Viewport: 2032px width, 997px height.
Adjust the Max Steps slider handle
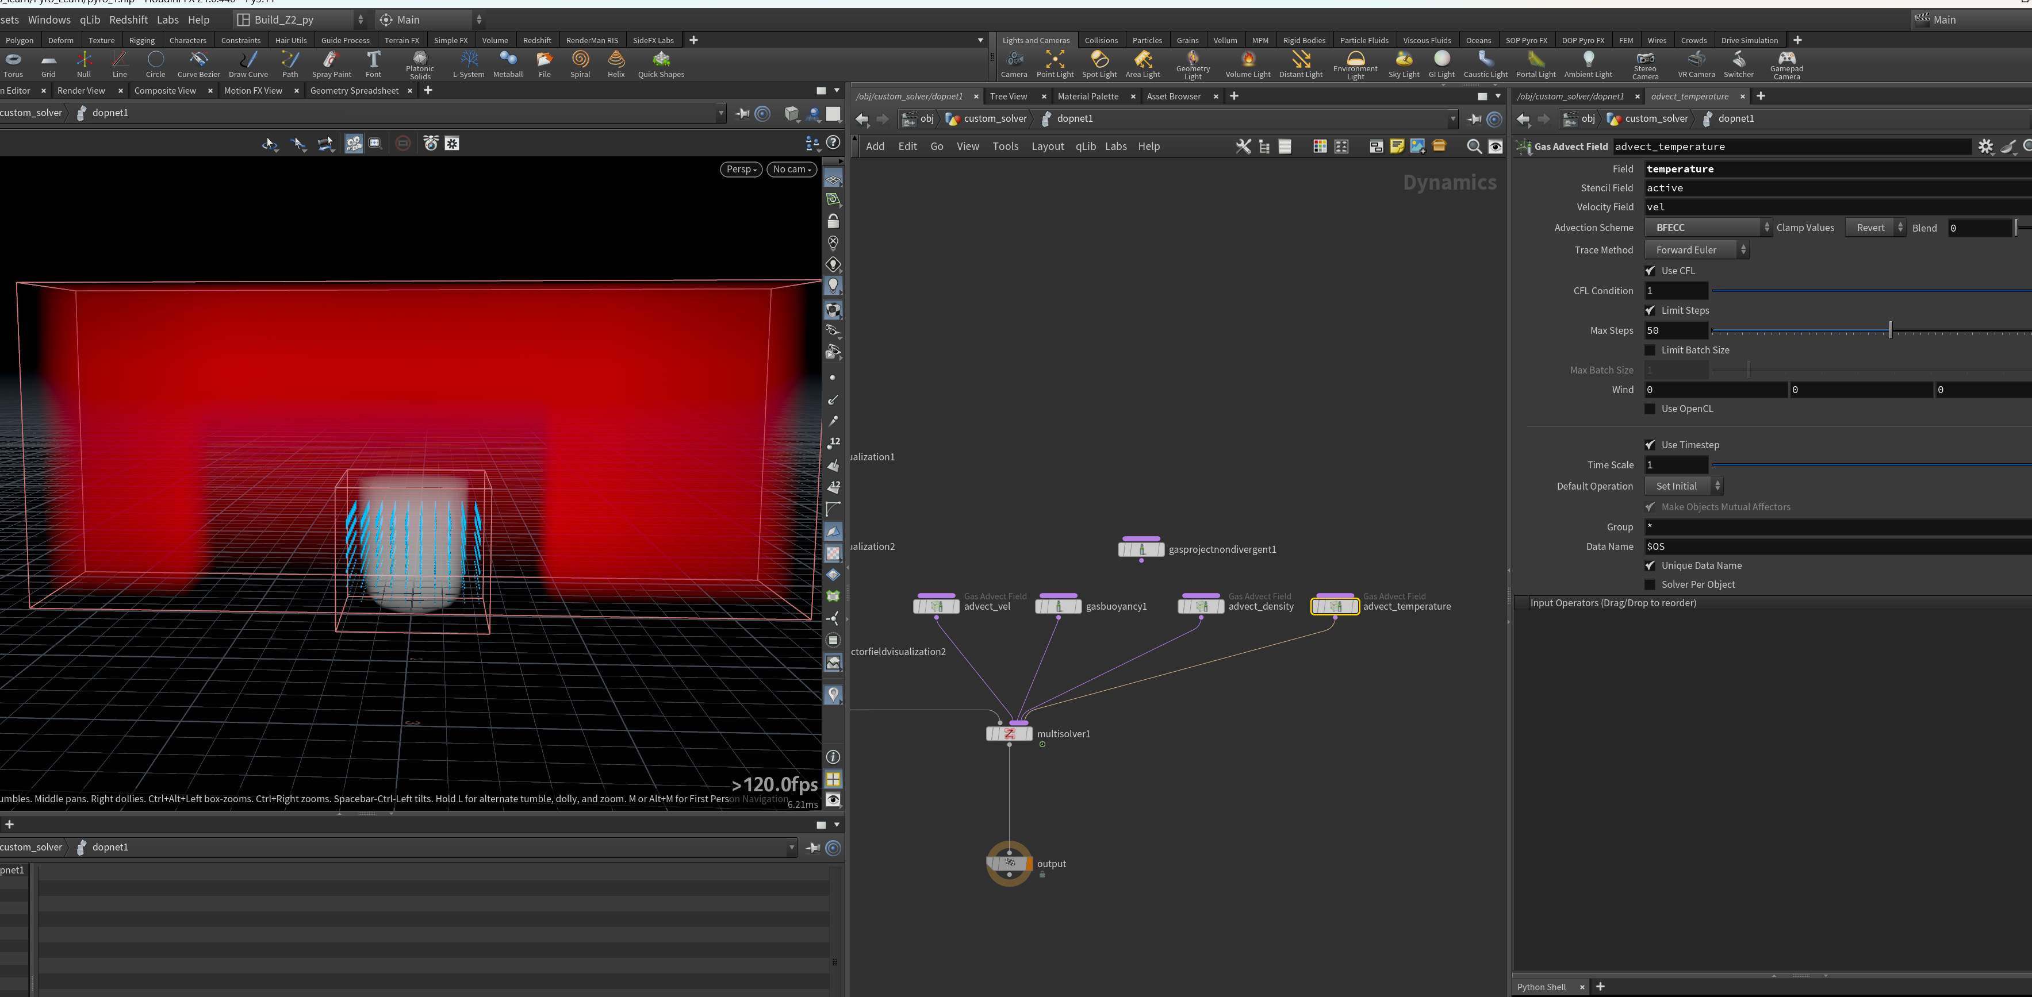click(x=1890, y=330)
